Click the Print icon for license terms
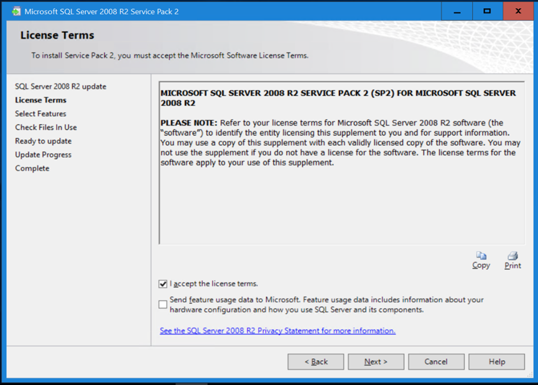Viewport: 538px width, 385px height. coord(512,261)
